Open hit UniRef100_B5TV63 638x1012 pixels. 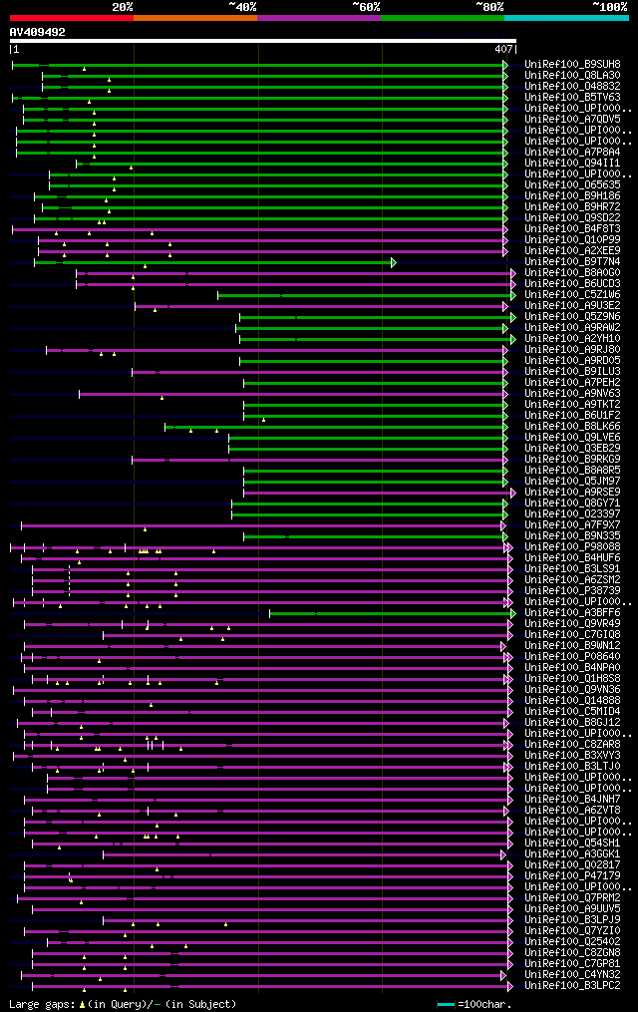572,98
